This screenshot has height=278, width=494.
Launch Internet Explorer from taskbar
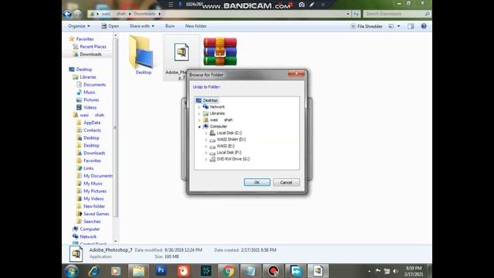point(93,271)
